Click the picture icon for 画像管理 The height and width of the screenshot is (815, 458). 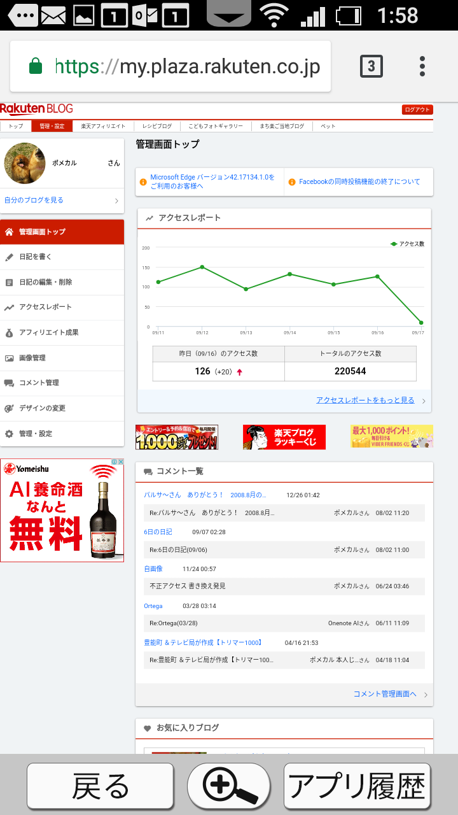(9, 358)
